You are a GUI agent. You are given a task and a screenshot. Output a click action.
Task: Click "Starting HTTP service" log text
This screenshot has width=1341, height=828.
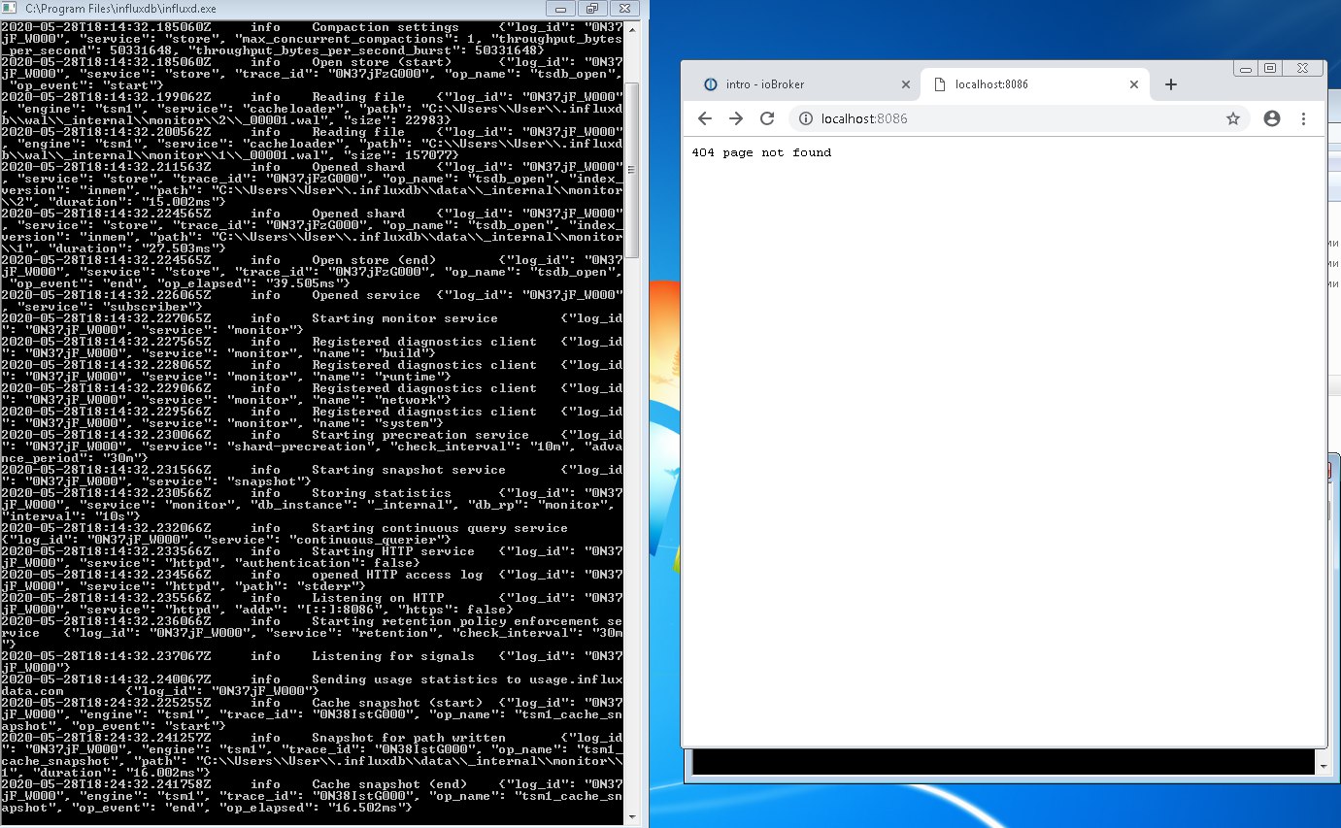tap(393, 551)
